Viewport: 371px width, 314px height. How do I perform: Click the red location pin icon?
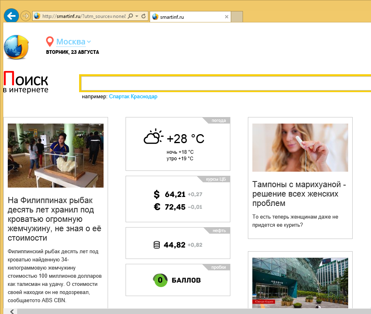(50, 42)
